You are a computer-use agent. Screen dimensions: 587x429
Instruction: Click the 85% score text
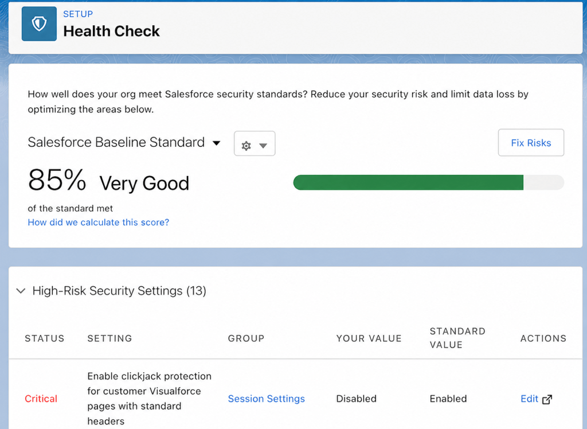coord(57,180)
